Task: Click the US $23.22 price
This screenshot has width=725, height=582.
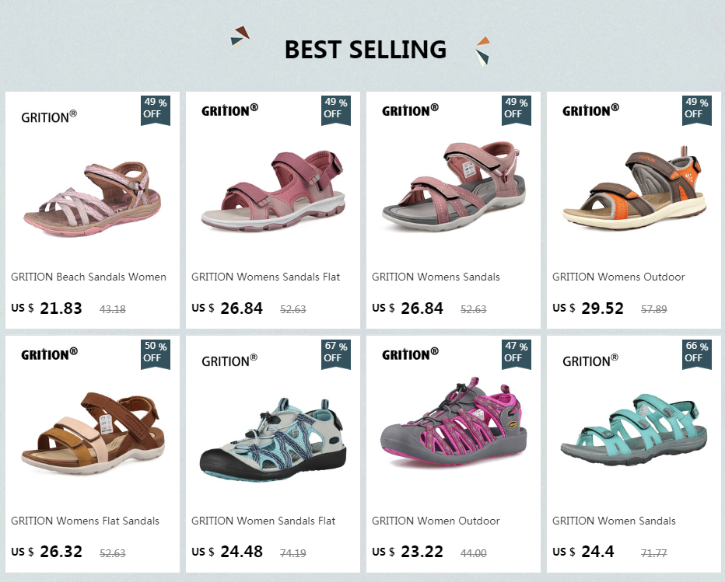Action: (x=408, y=552)
